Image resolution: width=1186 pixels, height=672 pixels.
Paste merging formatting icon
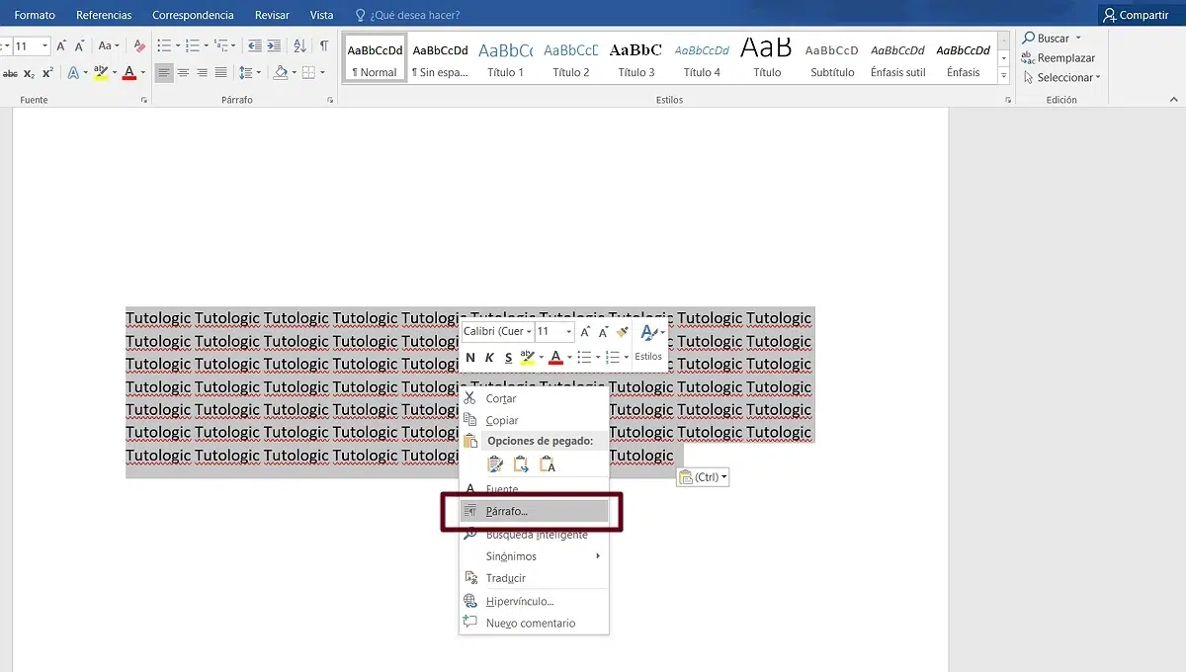coord(521,463)
